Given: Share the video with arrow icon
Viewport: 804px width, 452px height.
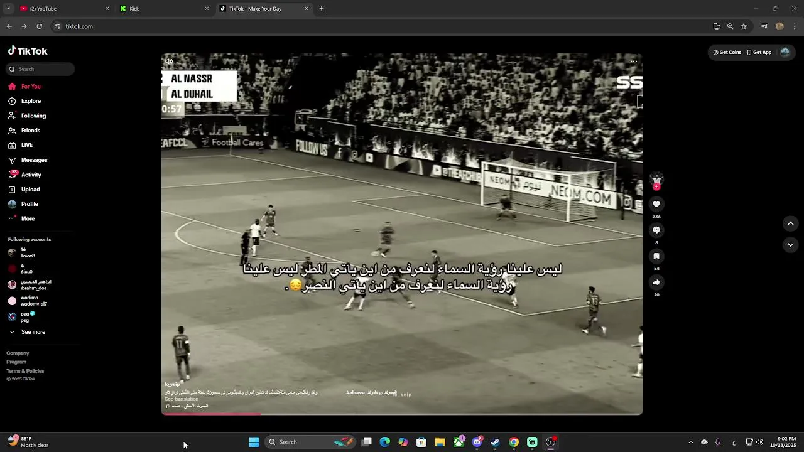Looking at the screenshot, I should pyautogui.click(x=656, y=282).
